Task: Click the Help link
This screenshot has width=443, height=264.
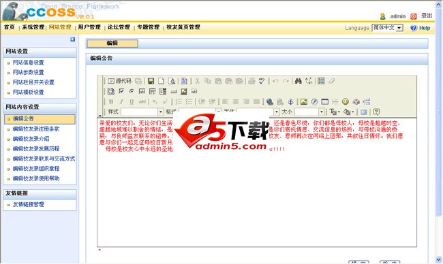Action: tap(425, 28)
